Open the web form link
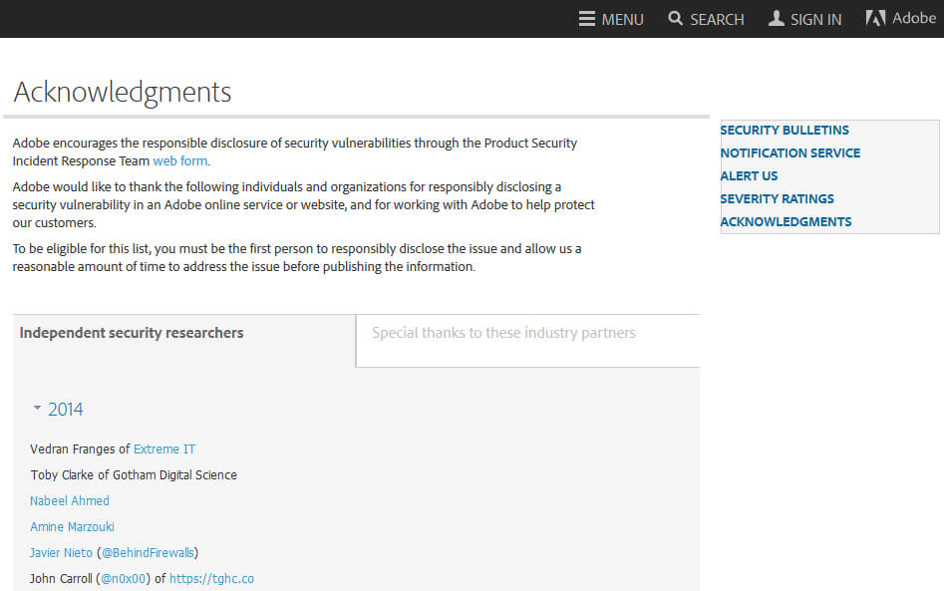 [x=180, y=160]
